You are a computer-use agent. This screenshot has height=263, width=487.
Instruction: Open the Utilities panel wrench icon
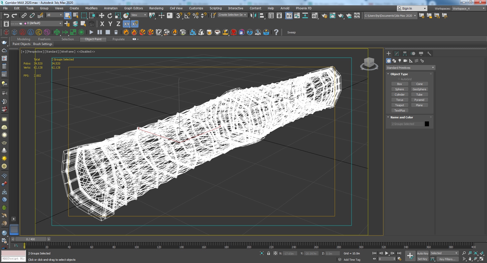429,54
